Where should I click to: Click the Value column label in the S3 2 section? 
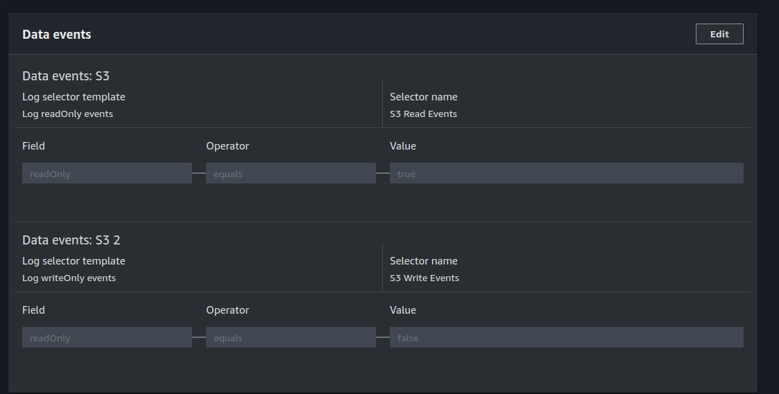[403, 310]
